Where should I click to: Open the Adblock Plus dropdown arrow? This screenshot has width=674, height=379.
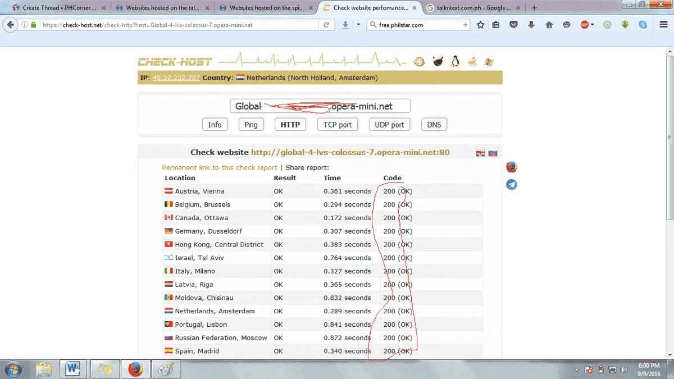pyautogui.click(x=592, y=25)
